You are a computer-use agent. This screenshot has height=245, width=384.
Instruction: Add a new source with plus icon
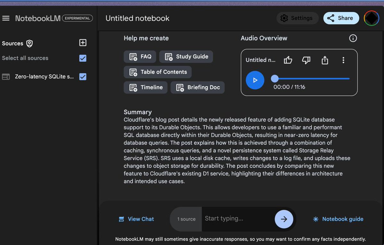click(x=83, y=43)
